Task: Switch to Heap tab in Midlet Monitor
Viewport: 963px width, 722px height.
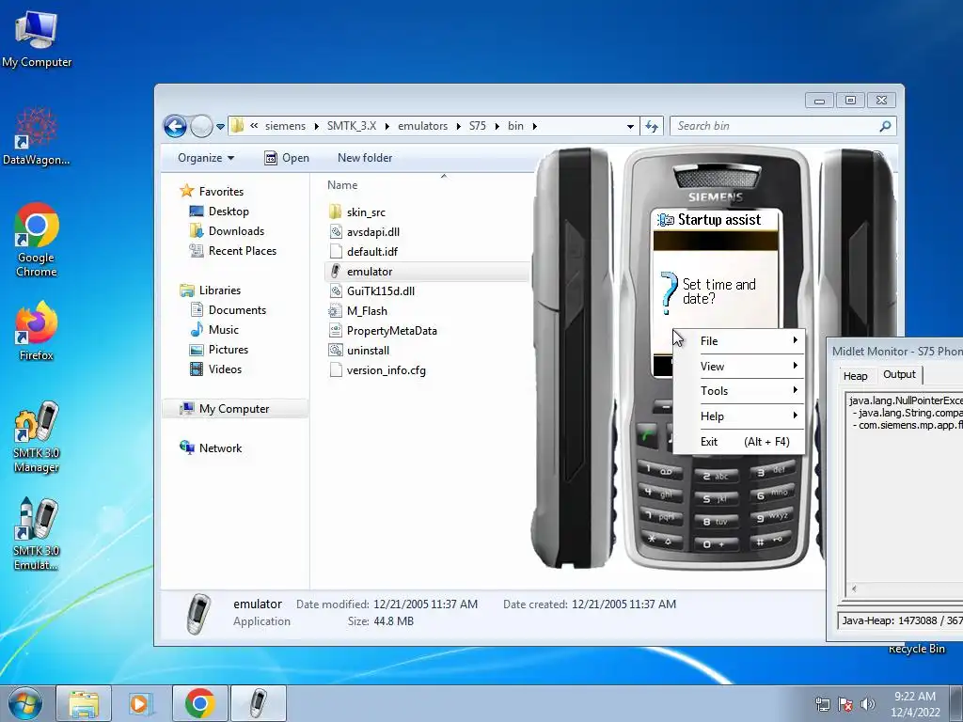Action: 855,376
